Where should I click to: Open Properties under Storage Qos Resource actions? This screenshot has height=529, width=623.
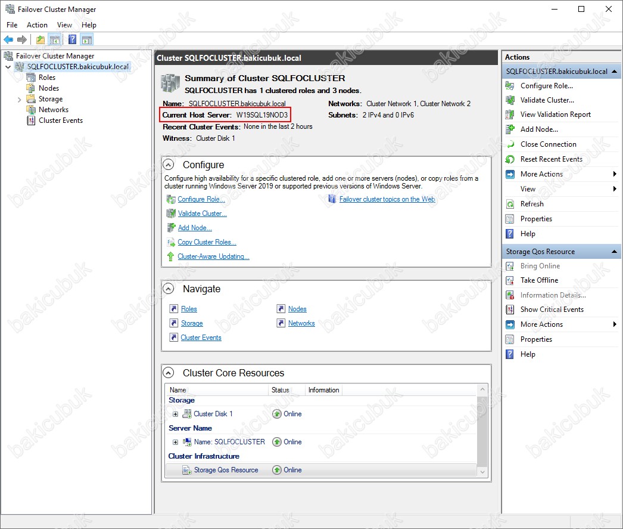[536, 339]
